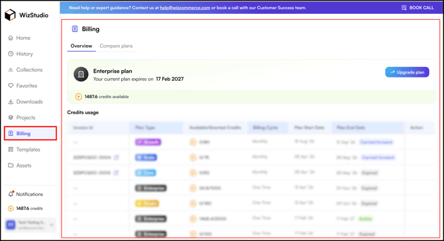This screenshot has height=241, width=444.
Task: Click the credits available coin icon
Action: click(x=78, y=97)
